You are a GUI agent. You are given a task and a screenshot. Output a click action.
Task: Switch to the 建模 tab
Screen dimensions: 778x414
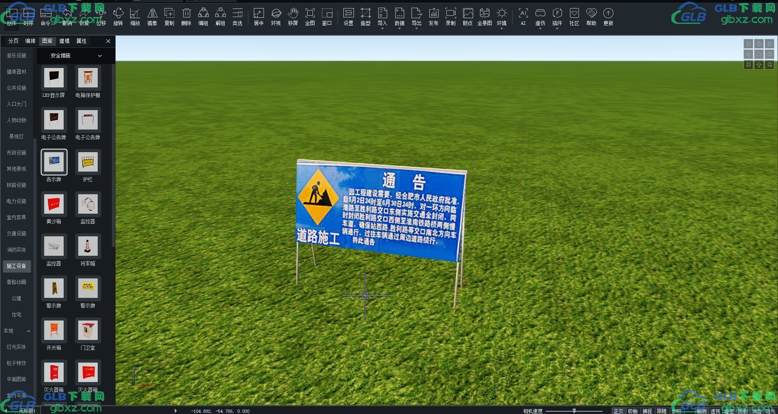[64, 41]
